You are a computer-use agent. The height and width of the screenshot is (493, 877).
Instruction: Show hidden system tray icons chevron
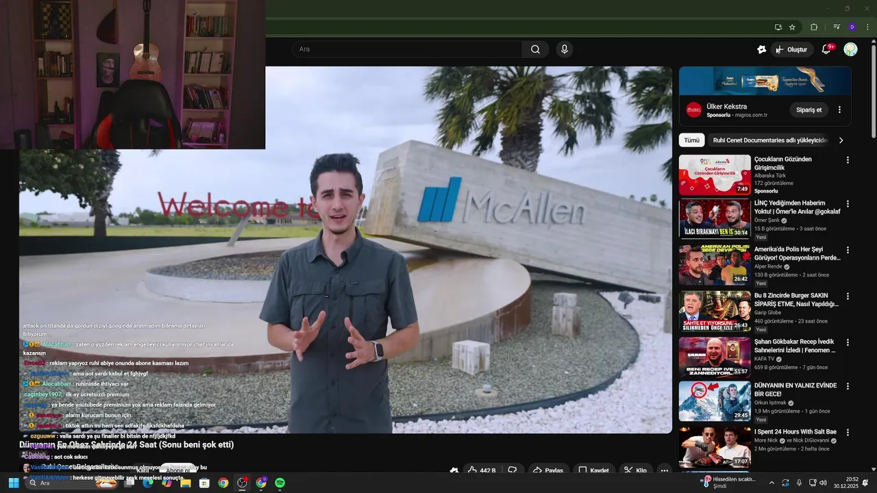[x=771, y=483]
